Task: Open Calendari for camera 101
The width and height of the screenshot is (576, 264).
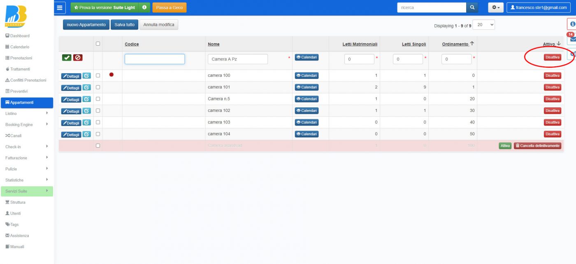Action: click(307, 87)
